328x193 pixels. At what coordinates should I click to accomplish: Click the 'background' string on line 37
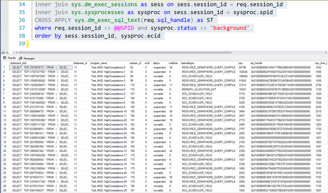tap(229, 28)
